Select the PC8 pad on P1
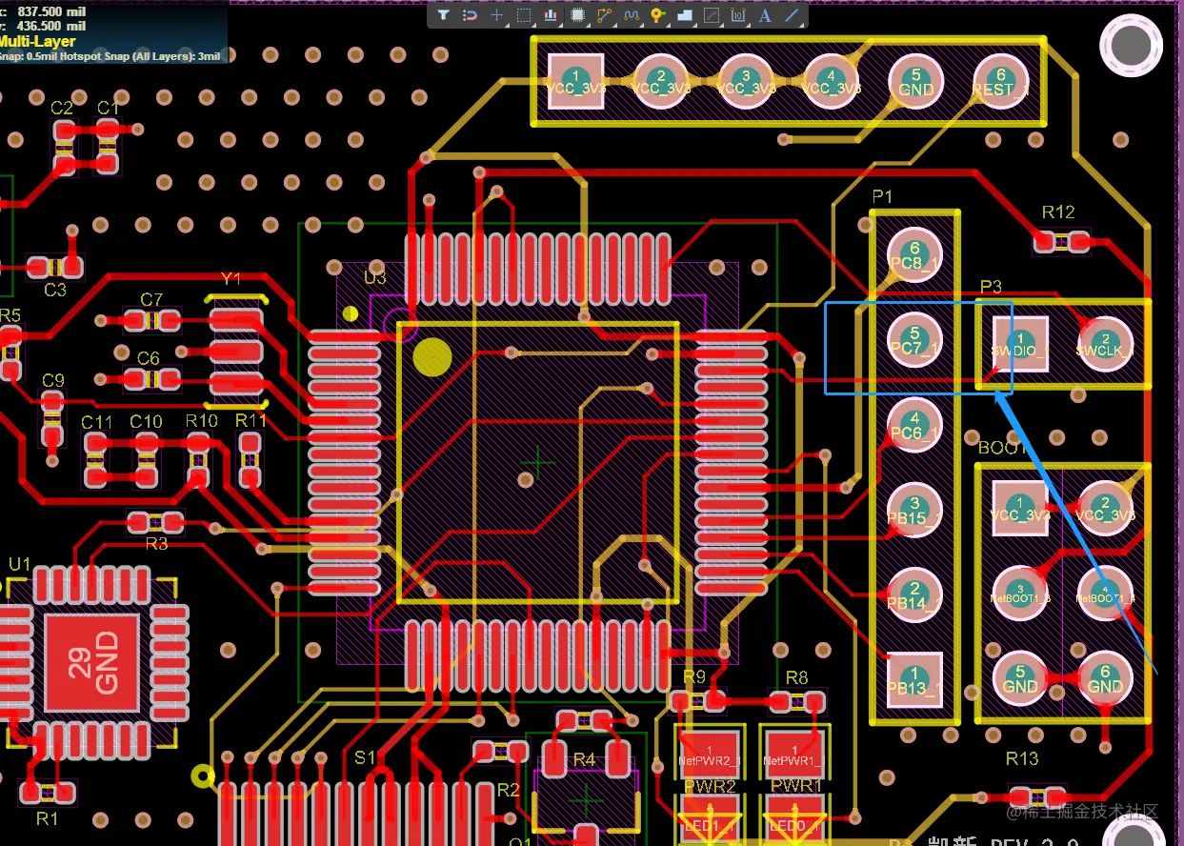1184x846 pixels. coord(915,255)
